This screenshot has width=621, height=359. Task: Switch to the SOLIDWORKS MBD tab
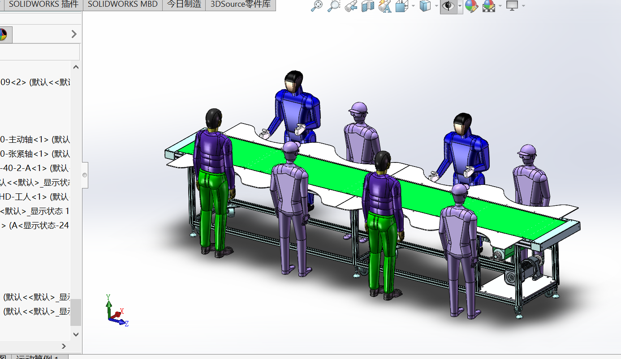click(x=123, y=5)
